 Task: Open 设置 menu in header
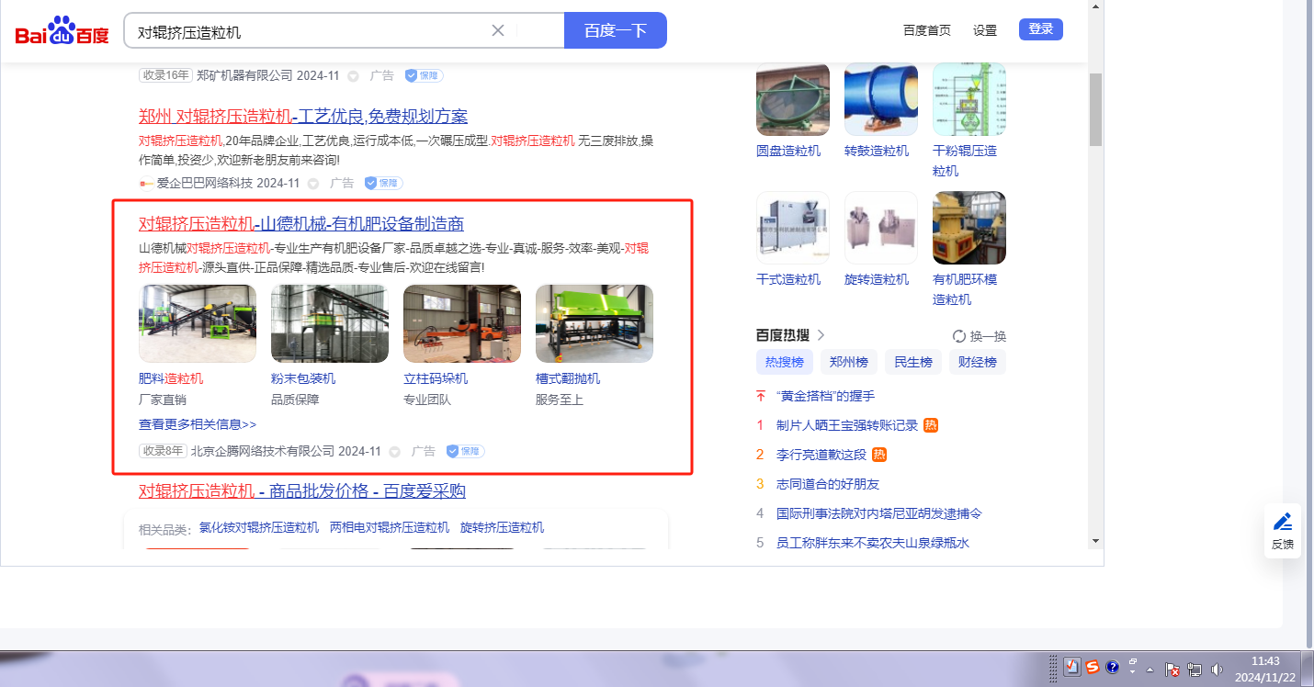tap(985, 30)
